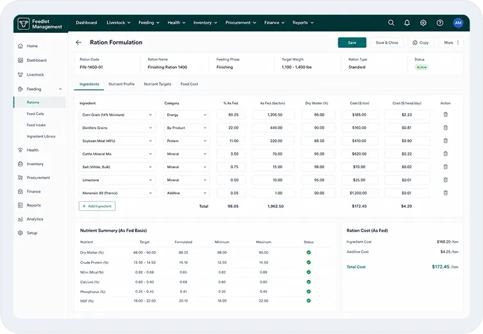Click the help question mark icon
This screenshot has height=334, width=483.
(440, 22)
